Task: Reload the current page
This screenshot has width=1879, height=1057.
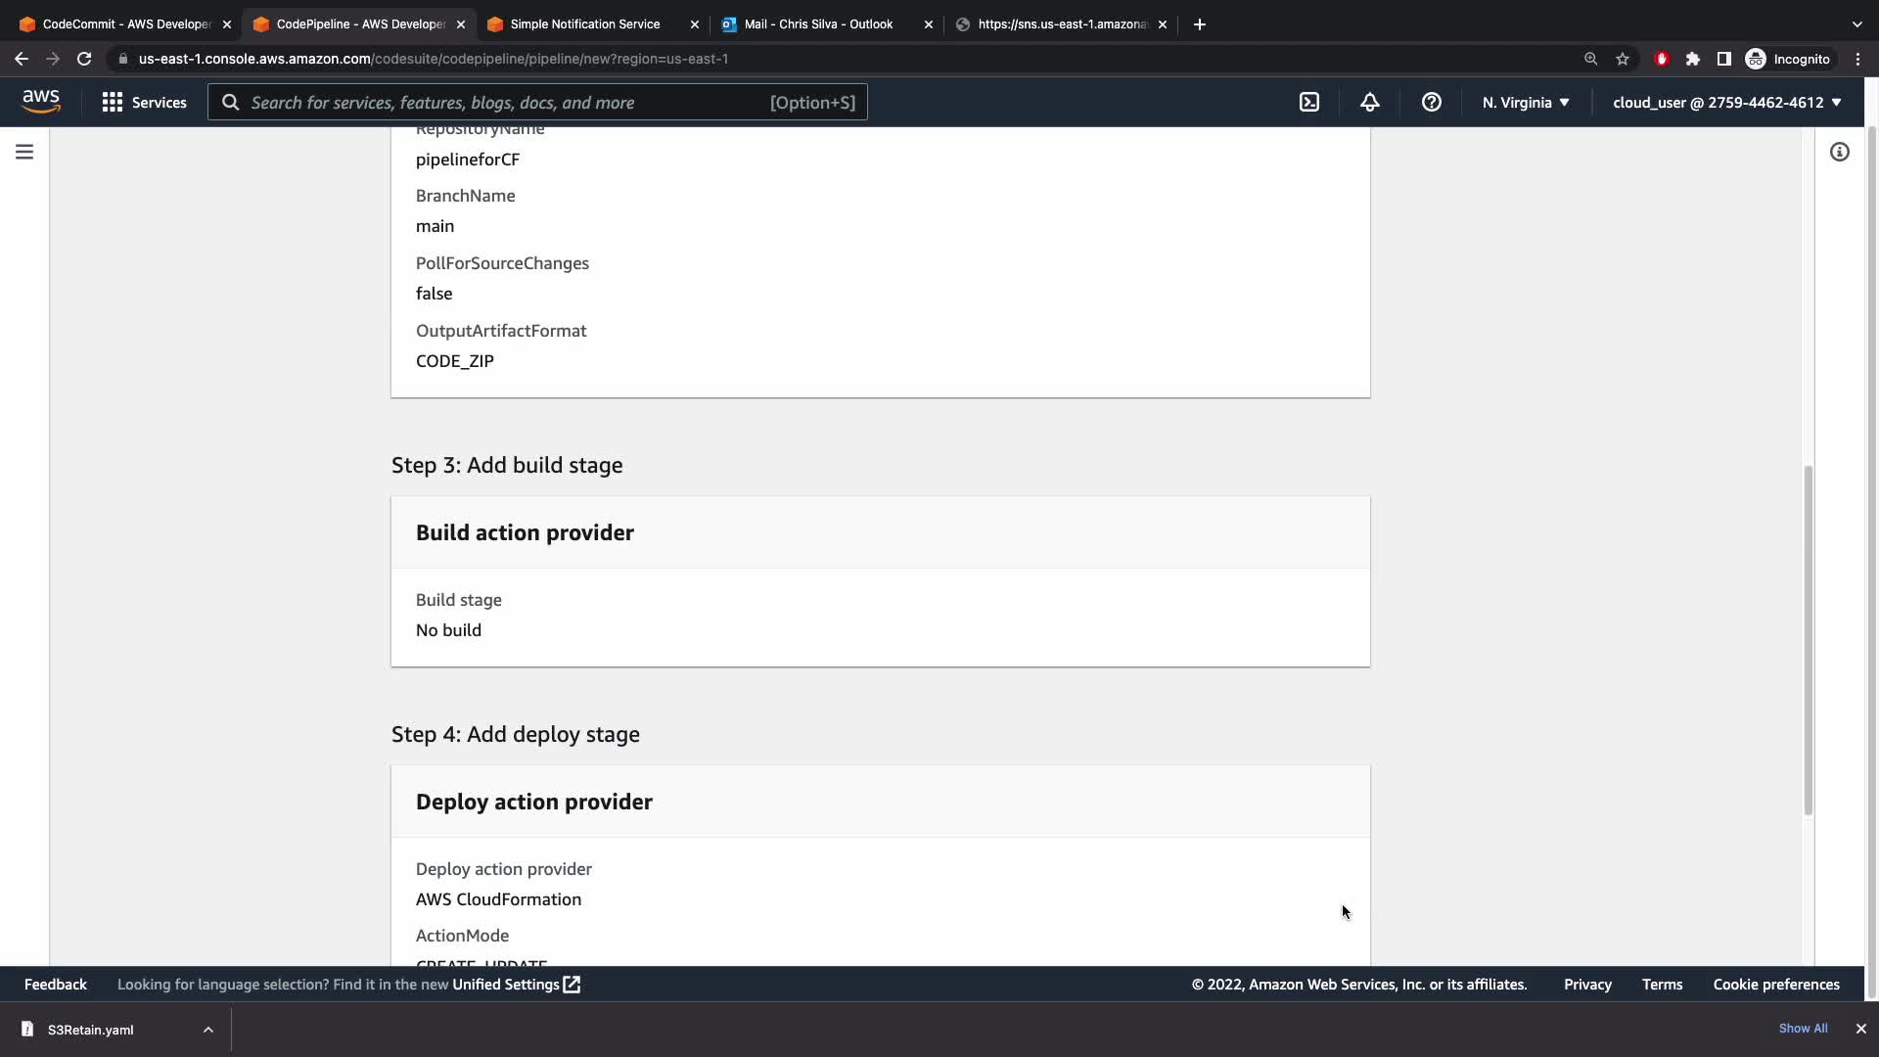Action: (x=84, y=59)
